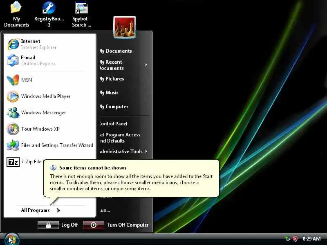Expand the My Recent Documents arrow
Image resolution: width=327 pixels, height=245 pixels.
pos(146,65)
